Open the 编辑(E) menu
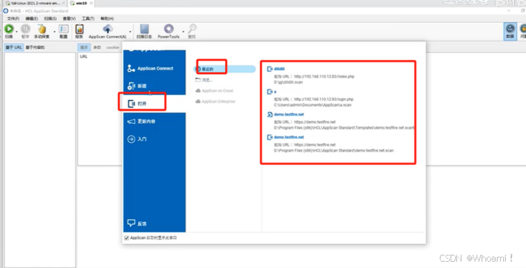526x268 pixels. [x=32, y=18]
